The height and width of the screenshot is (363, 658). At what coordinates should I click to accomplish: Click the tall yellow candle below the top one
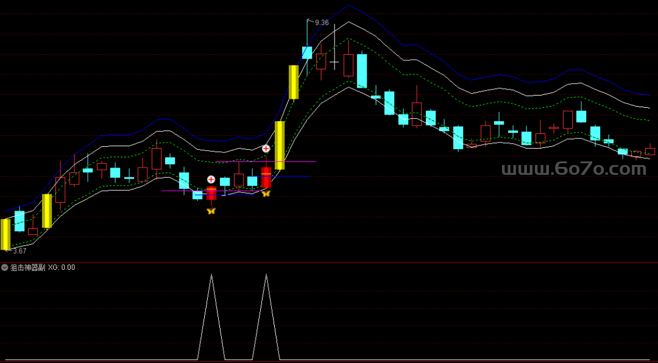280,145
